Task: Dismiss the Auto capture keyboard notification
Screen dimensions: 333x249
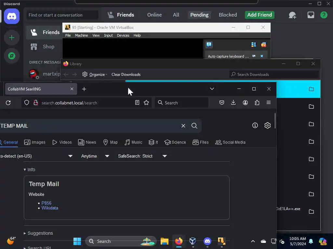Action: [262, 56]
